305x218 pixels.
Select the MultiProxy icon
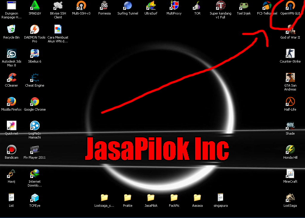[174, 5]
